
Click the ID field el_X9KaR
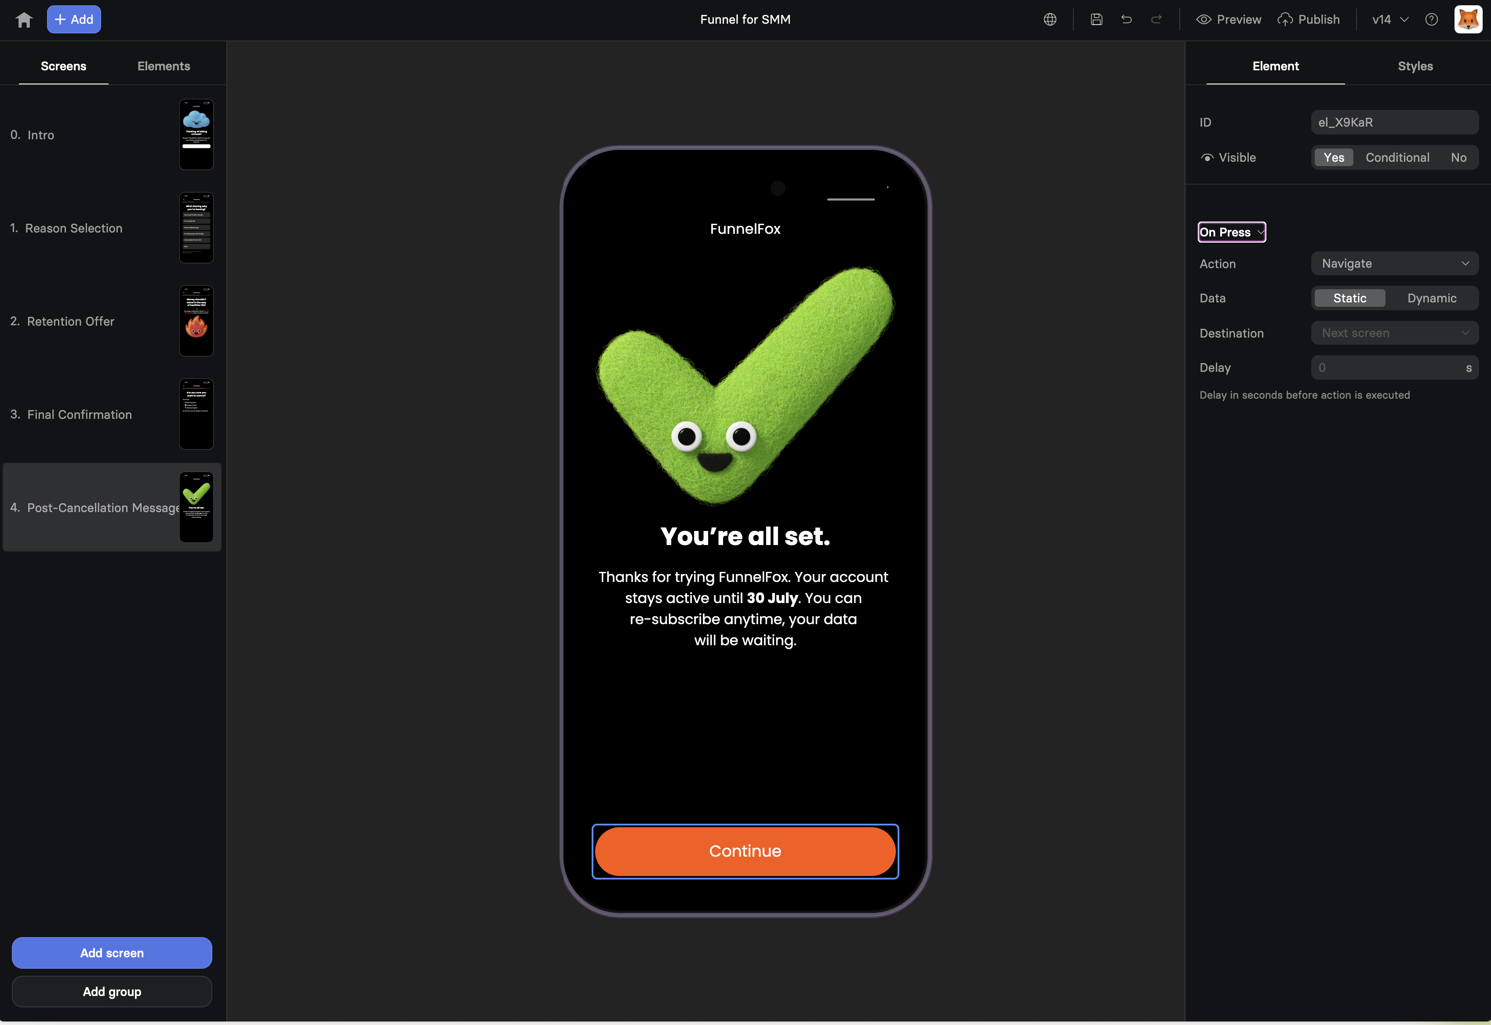point(1395,122)
